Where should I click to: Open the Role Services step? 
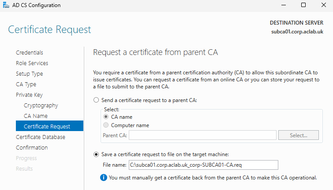32,63
